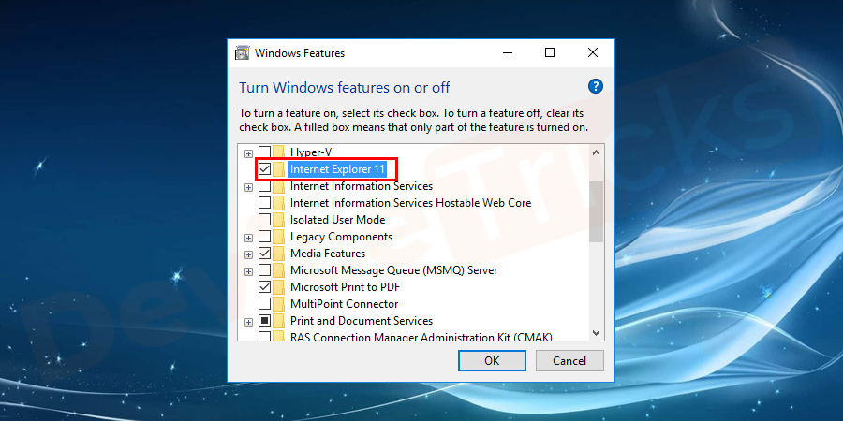Click the Media Features folder icon
Viewport: 843px width, 421px height.
point(278,253)
